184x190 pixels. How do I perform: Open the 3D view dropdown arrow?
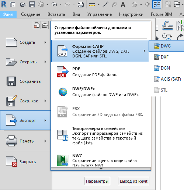141,4
